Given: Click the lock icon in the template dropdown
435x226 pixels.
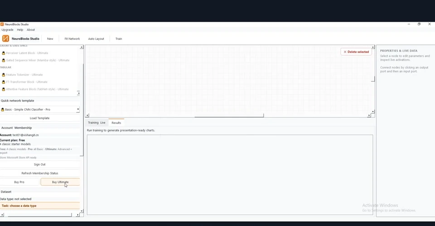Looking at the screenshot, I should (3, 109).
